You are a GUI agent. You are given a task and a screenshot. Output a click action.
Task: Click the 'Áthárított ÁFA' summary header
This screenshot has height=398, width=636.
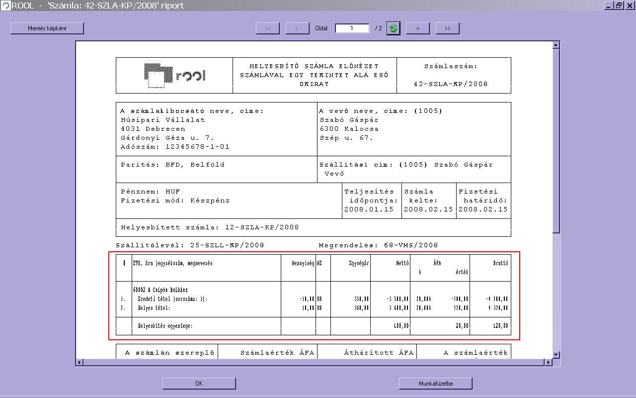(379, 353)
